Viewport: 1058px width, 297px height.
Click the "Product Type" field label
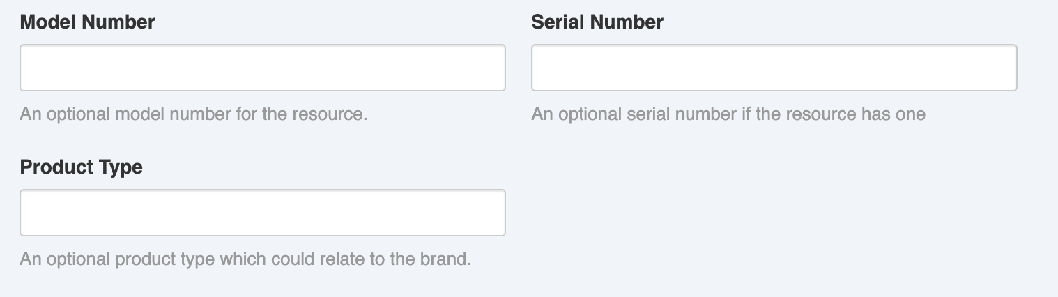tap(81, 167)
